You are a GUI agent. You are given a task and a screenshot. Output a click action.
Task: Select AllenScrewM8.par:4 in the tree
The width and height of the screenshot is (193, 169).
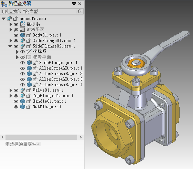coord(61,85)
